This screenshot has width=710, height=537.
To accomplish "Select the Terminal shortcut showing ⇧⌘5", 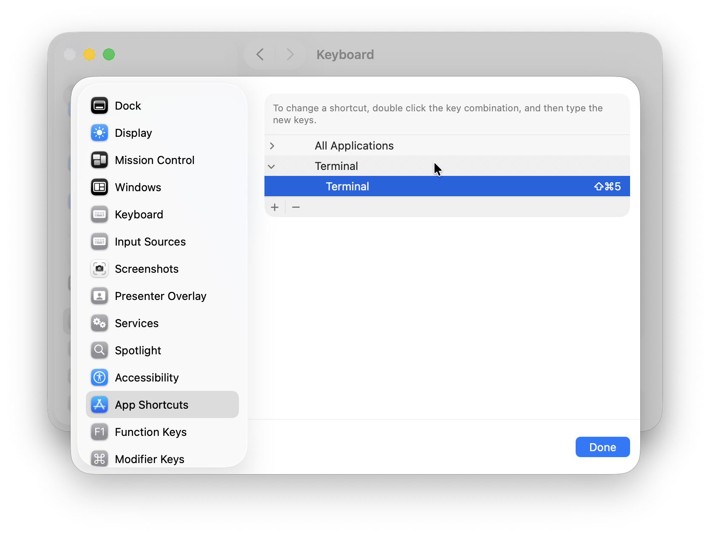I will (446, 186).
